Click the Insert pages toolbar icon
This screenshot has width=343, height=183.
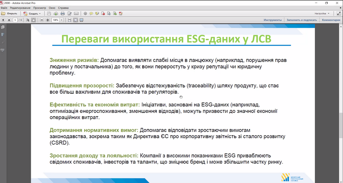[109, 14]
